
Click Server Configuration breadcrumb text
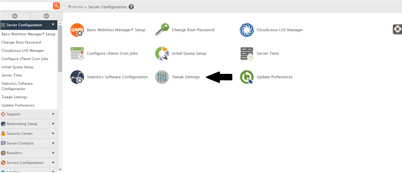click(x=107, y=7)
